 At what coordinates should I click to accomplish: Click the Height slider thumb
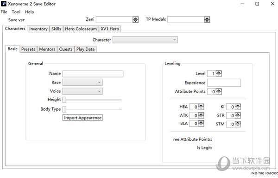click(64, 100)
